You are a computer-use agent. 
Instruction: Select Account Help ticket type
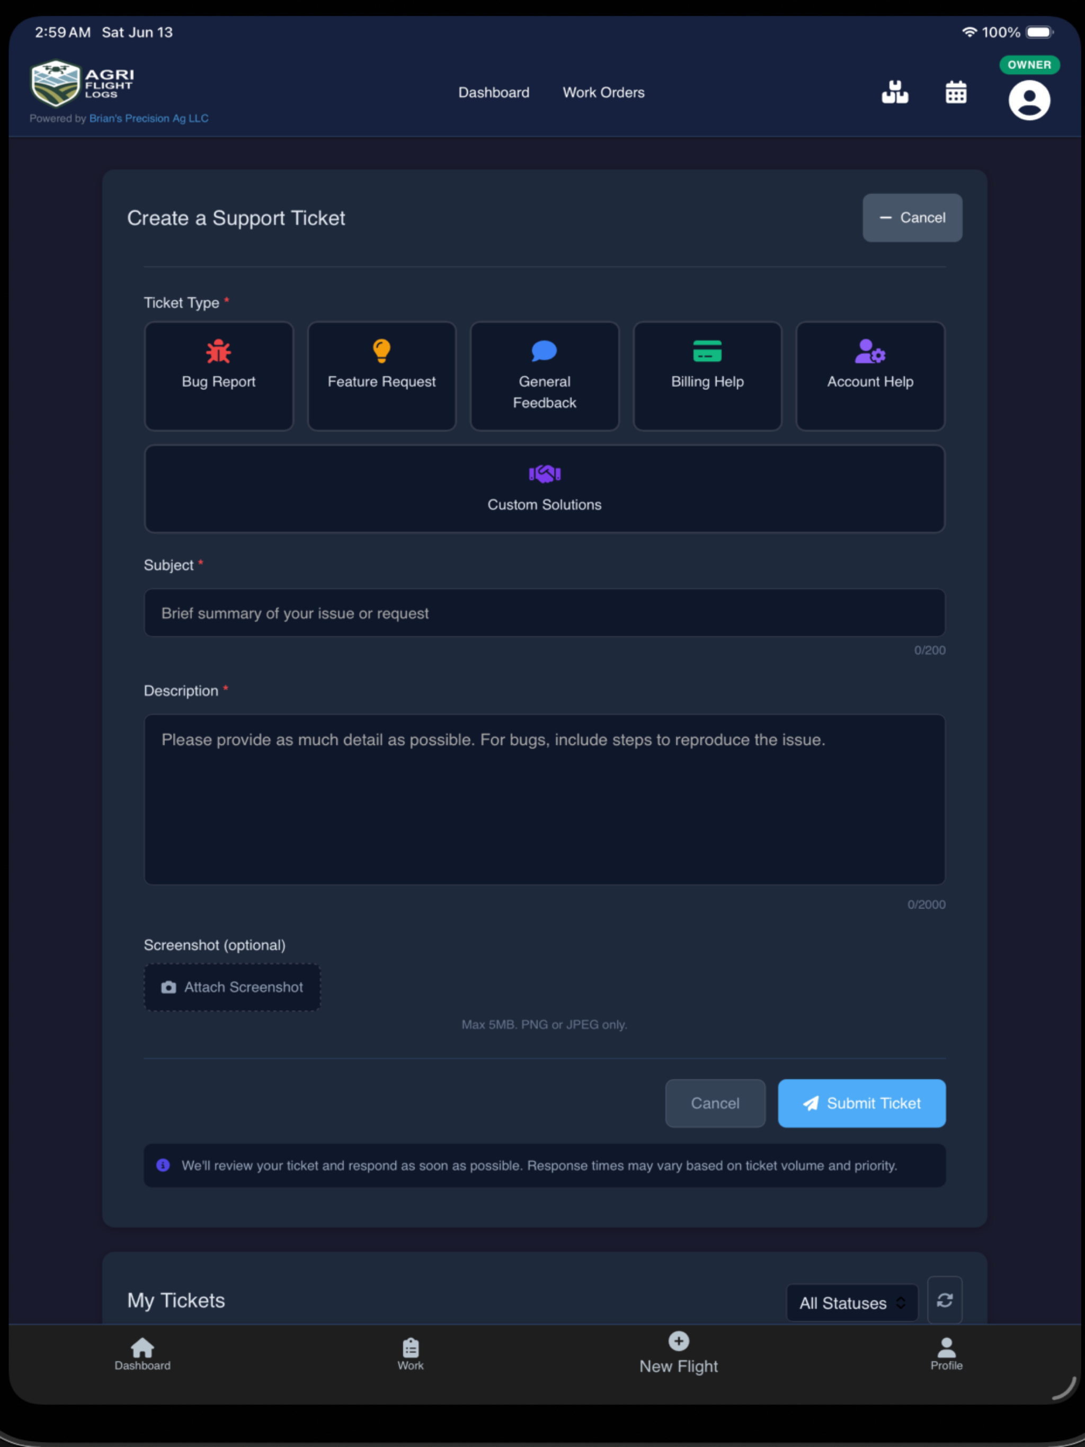coord(870,376)
